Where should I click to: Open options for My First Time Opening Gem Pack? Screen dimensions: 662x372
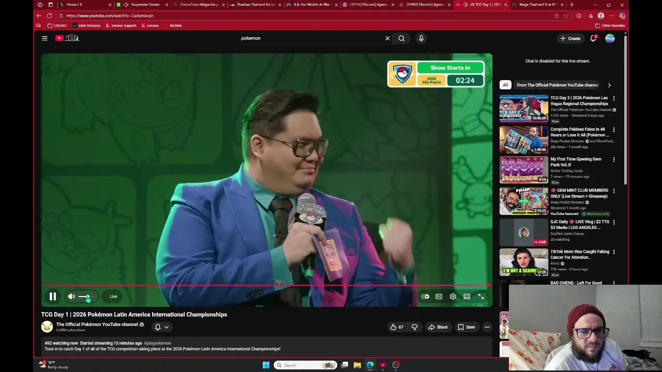pyautogui.click(x=614, y=160)
